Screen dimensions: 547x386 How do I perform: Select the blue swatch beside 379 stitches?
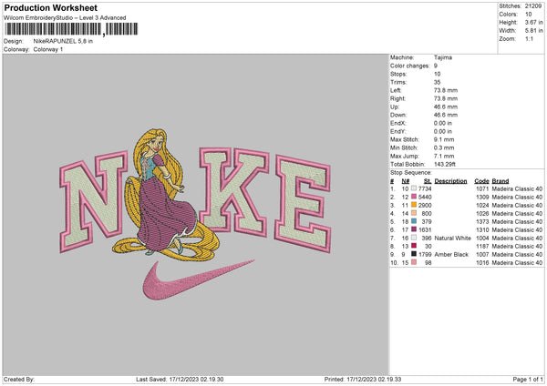(414, 221)
